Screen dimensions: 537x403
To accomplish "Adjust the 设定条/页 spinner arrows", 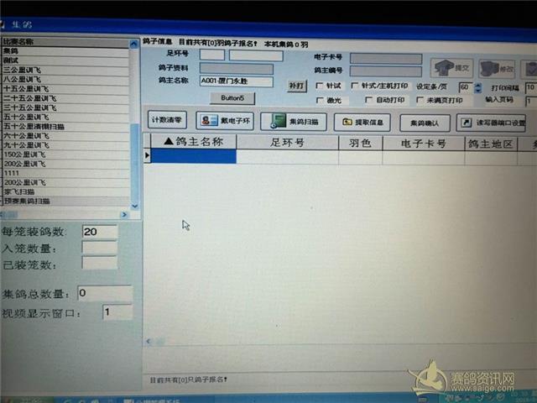I will (478, 87).
